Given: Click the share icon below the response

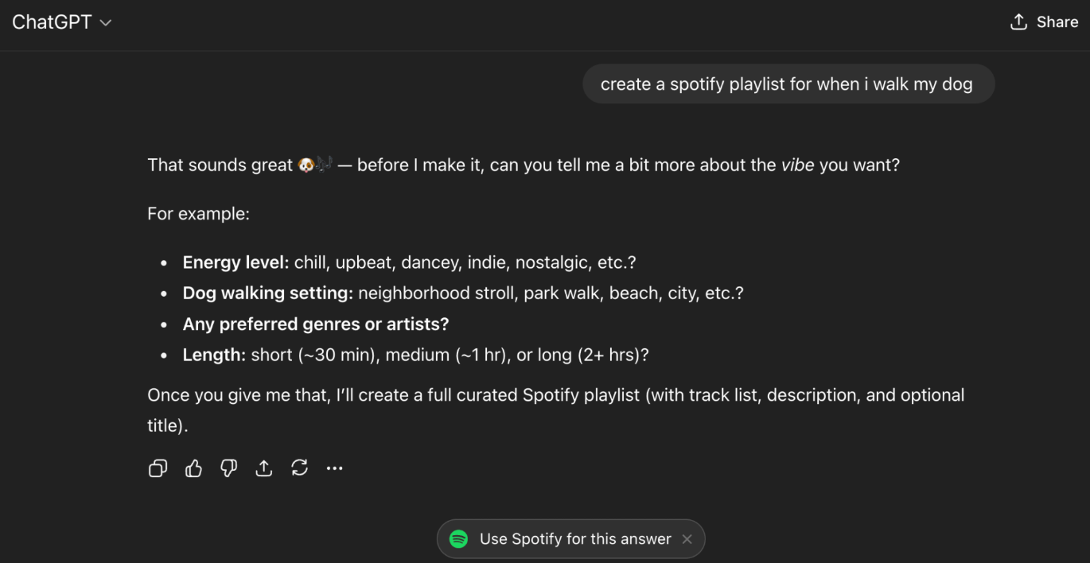Looking at the screenshot, I should pyautogui.click(x=264, y=468).
